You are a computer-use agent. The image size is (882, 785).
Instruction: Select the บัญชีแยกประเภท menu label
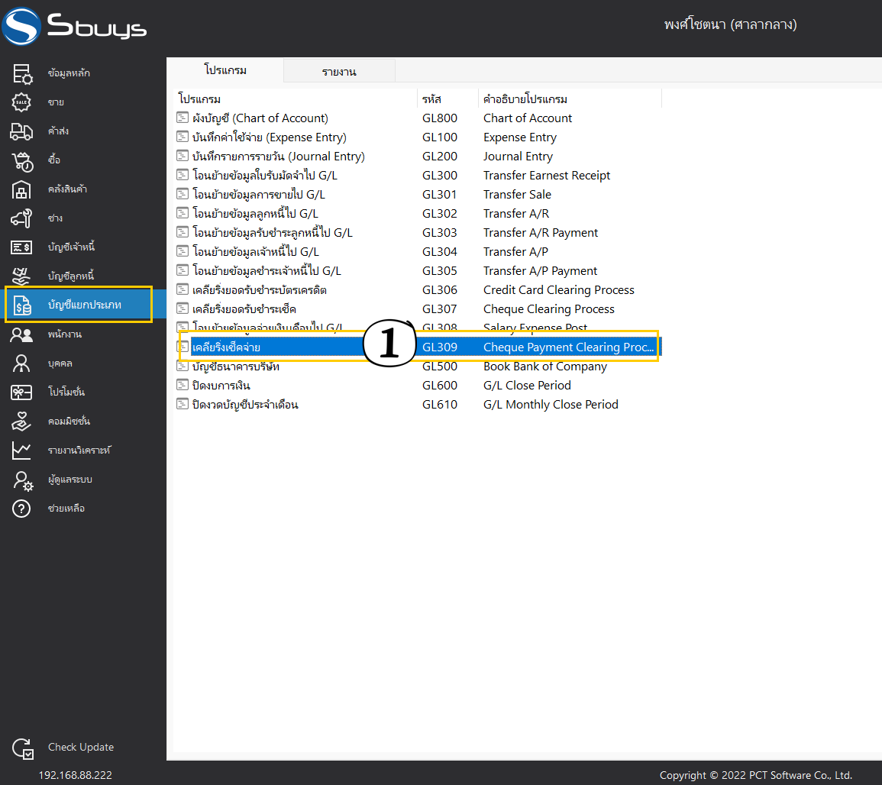coord(85,305)
